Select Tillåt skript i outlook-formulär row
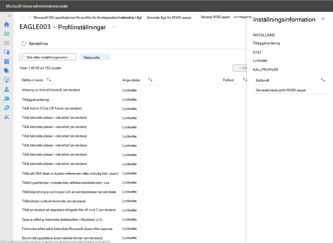This screenshot has height=243, width=333. pos(133,201)
